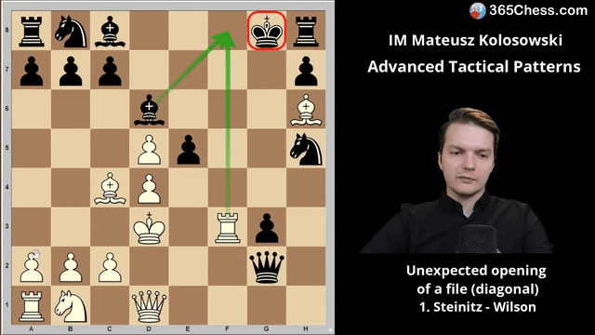Screen dimensions: 595x335
Task: Click the file label D below board
Action: tap(149, 328)
